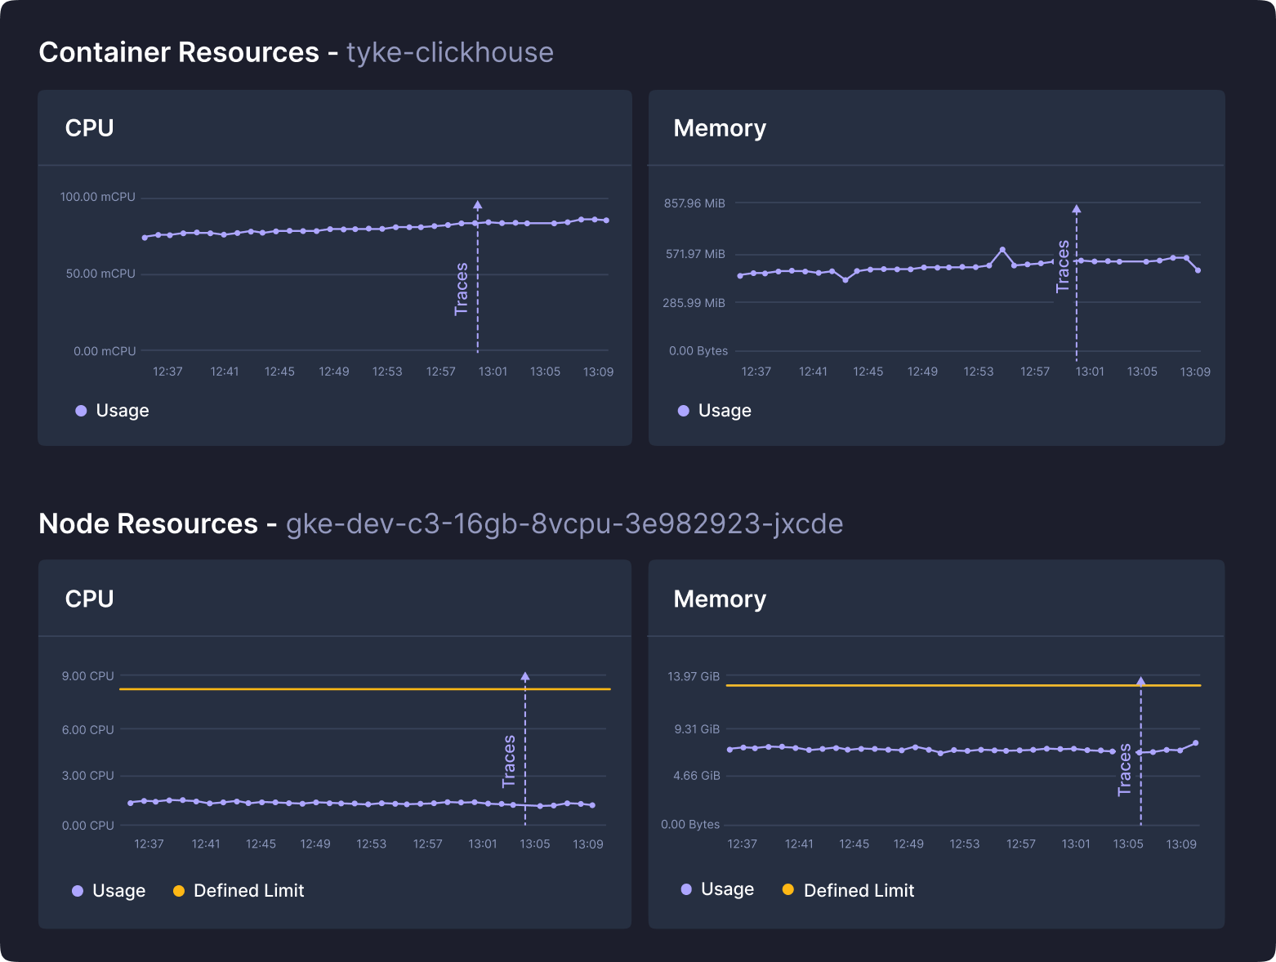Viewport: 1276px width, 962px height.
Task: Click the last data point in container CPU chart
Action: pos(606,220)
